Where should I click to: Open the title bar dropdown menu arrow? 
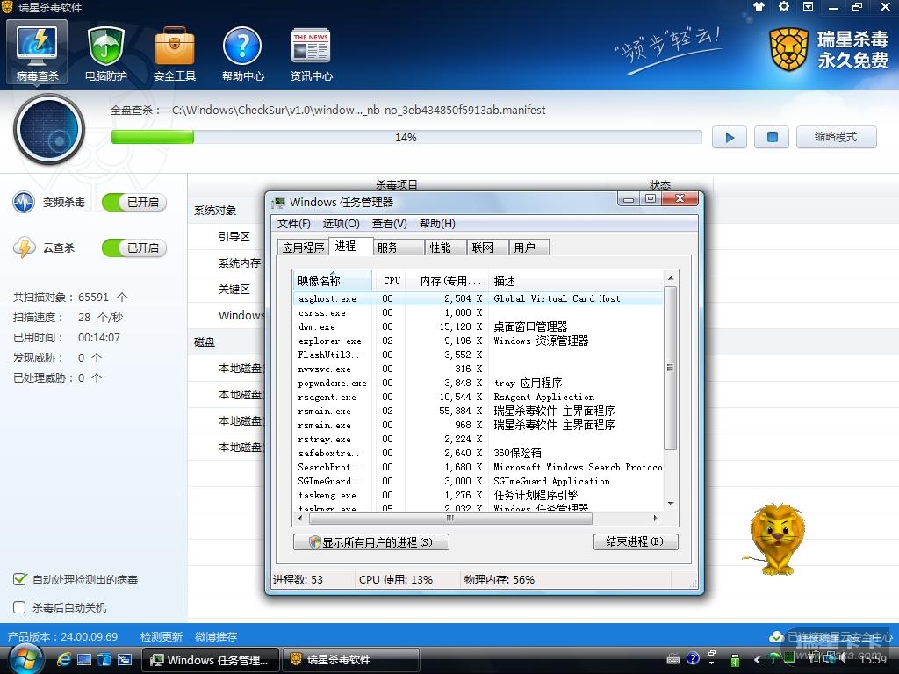click(x=809, y=7)
